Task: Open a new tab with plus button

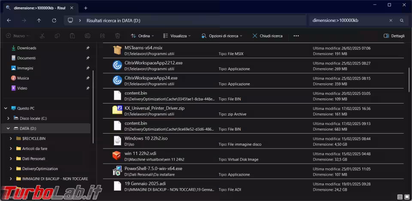Action: 85,8
